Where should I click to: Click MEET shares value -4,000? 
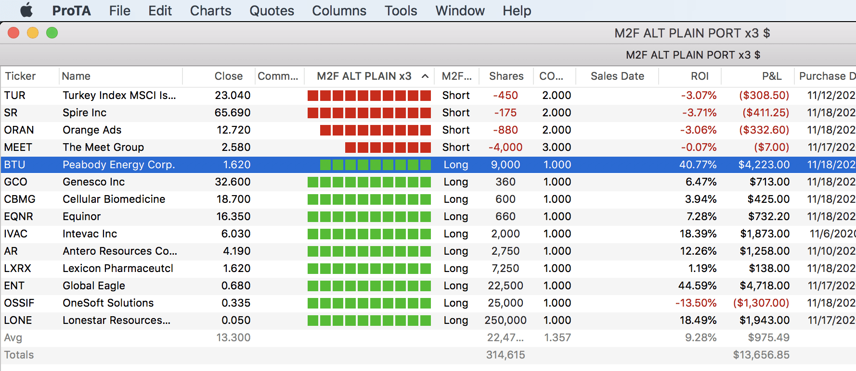click(x=506, y=147)
